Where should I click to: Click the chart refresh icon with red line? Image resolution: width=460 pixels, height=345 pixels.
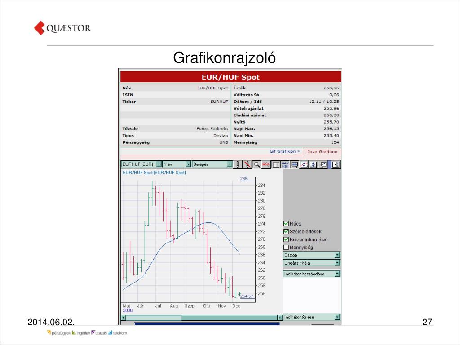tap(304, 164)
